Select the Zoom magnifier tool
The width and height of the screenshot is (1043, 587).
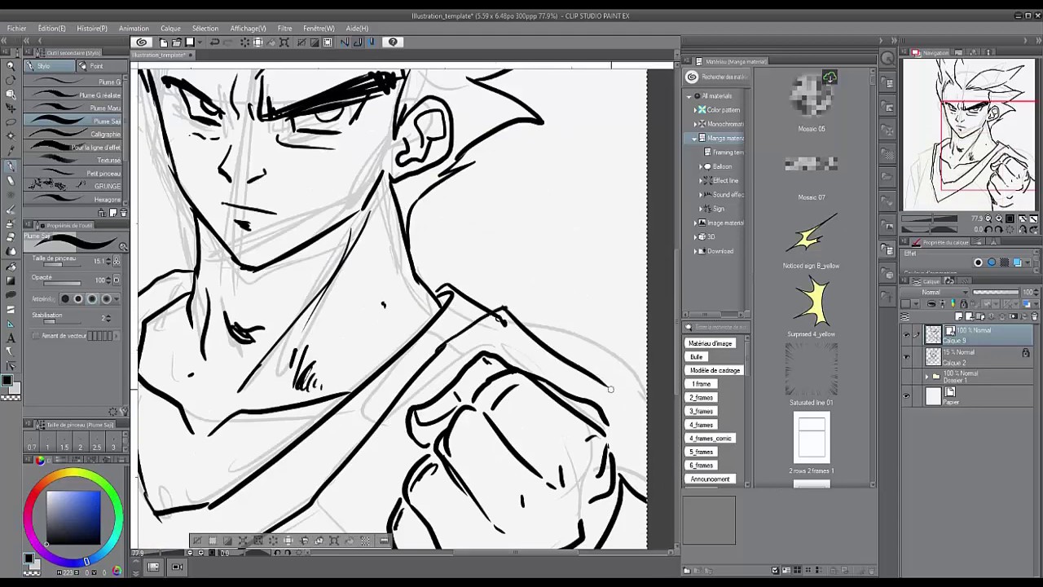11,66
